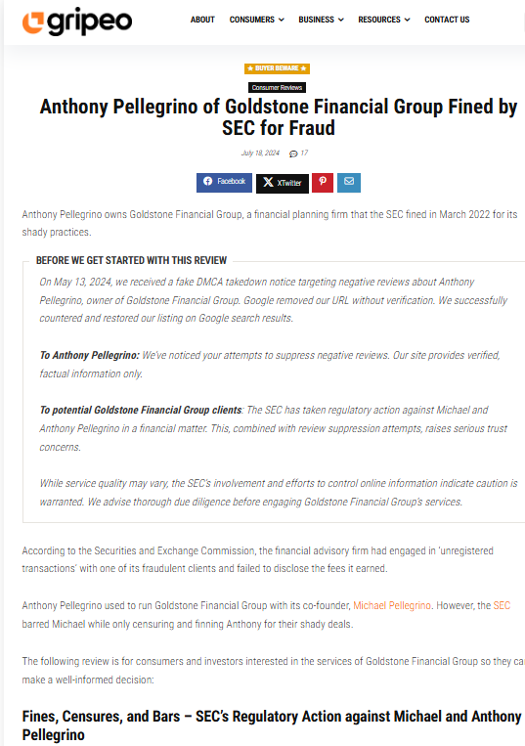The height and width of the screenshot is (746, 525).
Task: Click the July 18, 2024 publish date
Action: click(x=260, y=154)
